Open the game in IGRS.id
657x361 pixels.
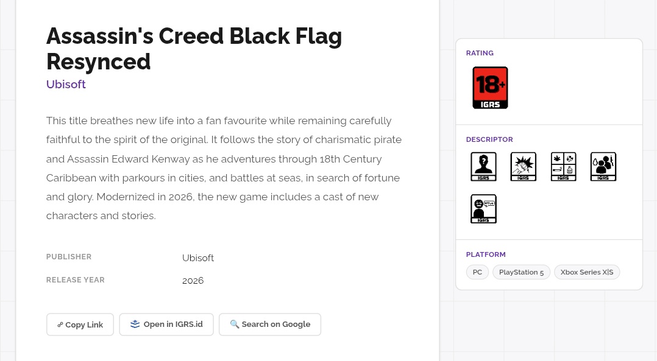pos(166,324)
